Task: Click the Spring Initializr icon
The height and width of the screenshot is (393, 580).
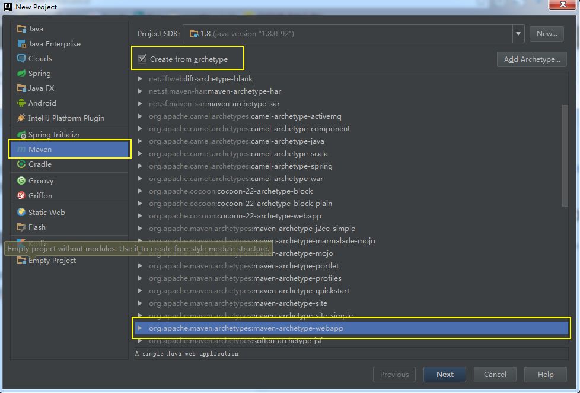Action: [x=21, y=134]
